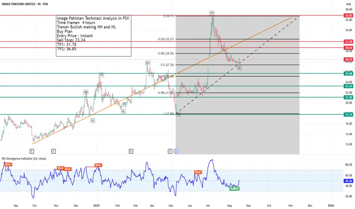
Task: Click the red 36.85 price label
Action: pyautogui.click(x=349, y=15)
